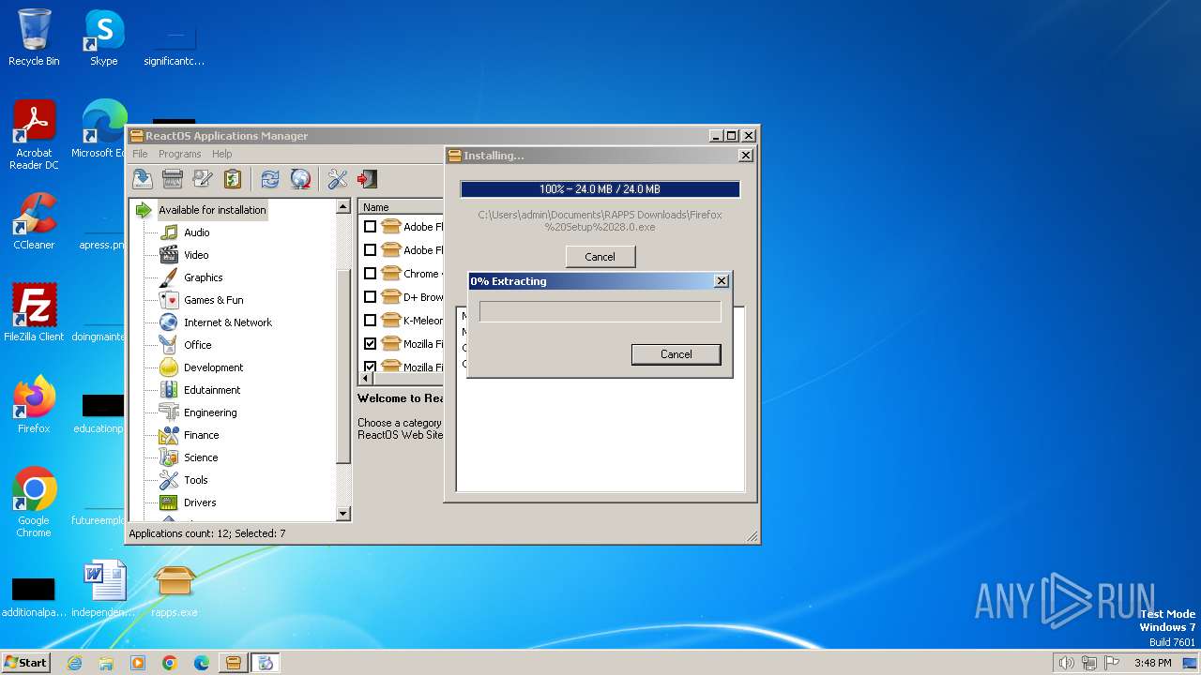The height and width of the screenshot is (675, 1201).
Task: Open Microsoft Edge from the taskbar
Action: coord(202,663)
